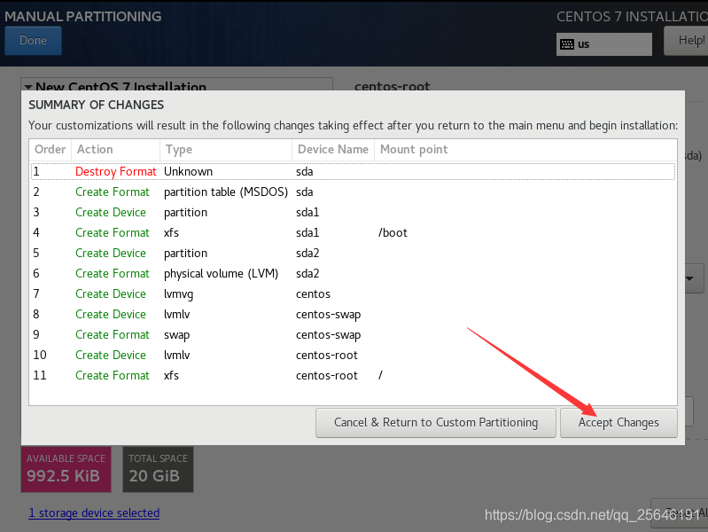
Task: Select the us keyboard layout indicator
Action: pos(603,44)
